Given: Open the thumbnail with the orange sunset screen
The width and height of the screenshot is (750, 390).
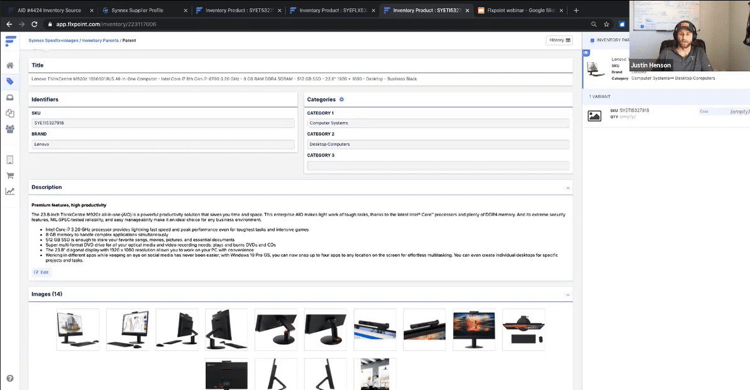Looking at the screenshot, I should (474, 330).
